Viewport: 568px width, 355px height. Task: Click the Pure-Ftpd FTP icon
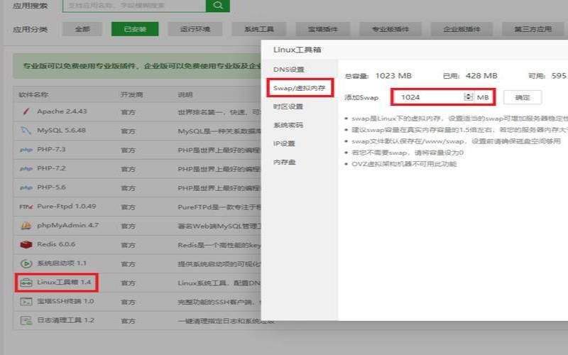coord(26,207)
